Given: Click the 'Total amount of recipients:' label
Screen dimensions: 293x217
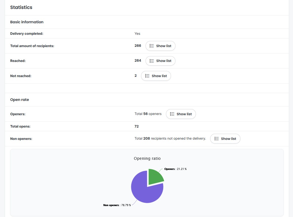Looking at the screenshot, I should [32, 46].
